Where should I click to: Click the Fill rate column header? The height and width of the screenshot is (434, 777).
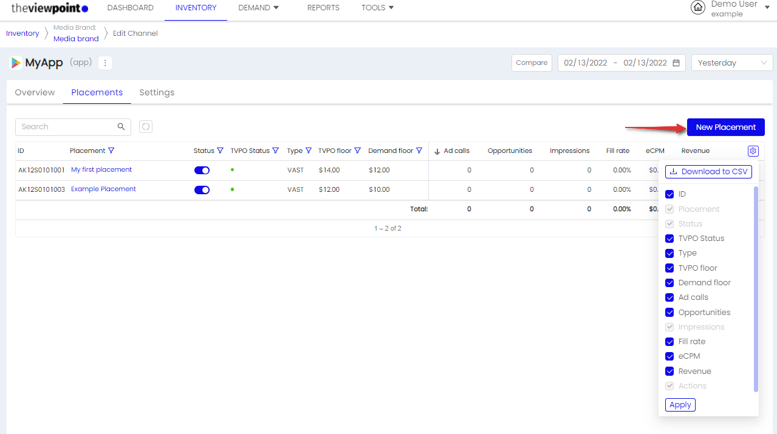618,151
